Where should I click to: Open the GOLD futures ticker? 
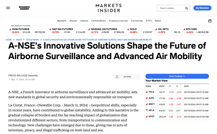tap(134, 29)
